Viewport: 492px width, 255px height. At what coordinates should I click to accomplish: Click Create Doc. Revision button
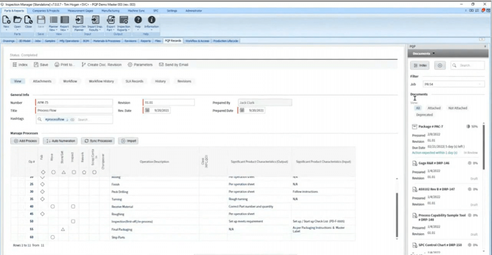pos(101,65)
